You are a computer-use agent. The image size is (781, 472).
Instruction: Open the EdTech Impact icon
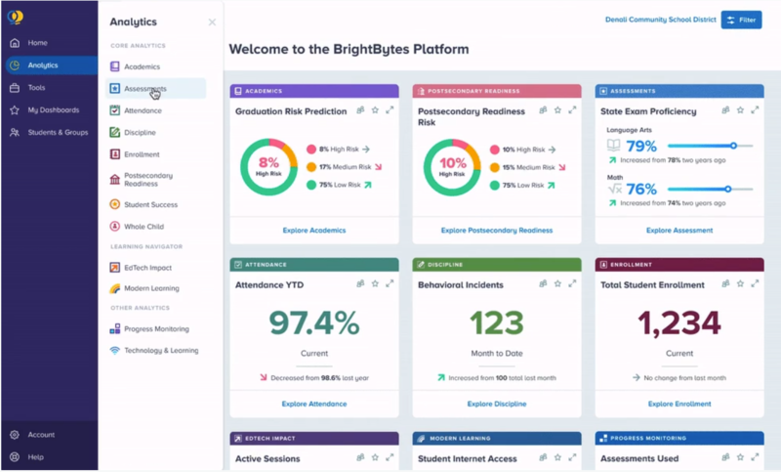(x=115, y=267)
